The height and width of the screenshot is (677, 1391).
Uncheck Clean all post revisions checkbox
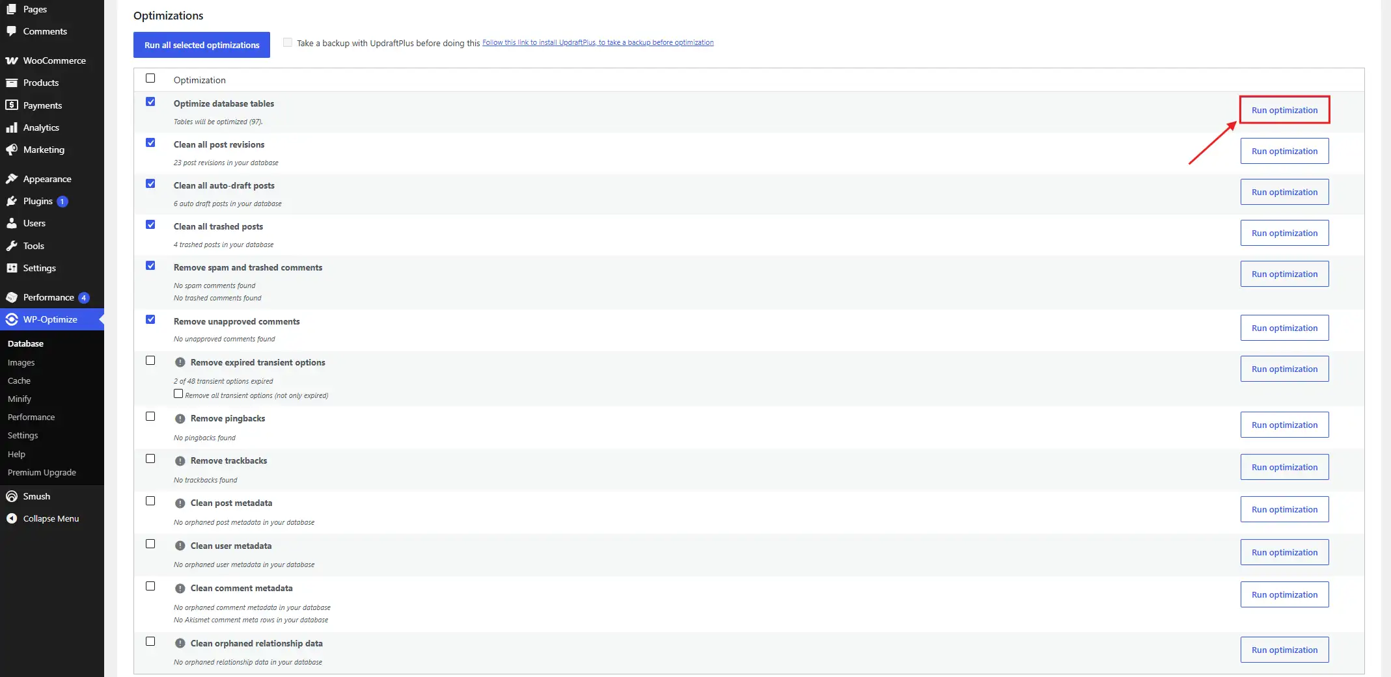pos(150,142)
